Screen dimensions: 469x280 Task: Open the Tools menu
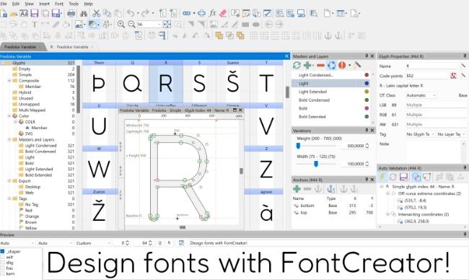click(x=74, y=4)
